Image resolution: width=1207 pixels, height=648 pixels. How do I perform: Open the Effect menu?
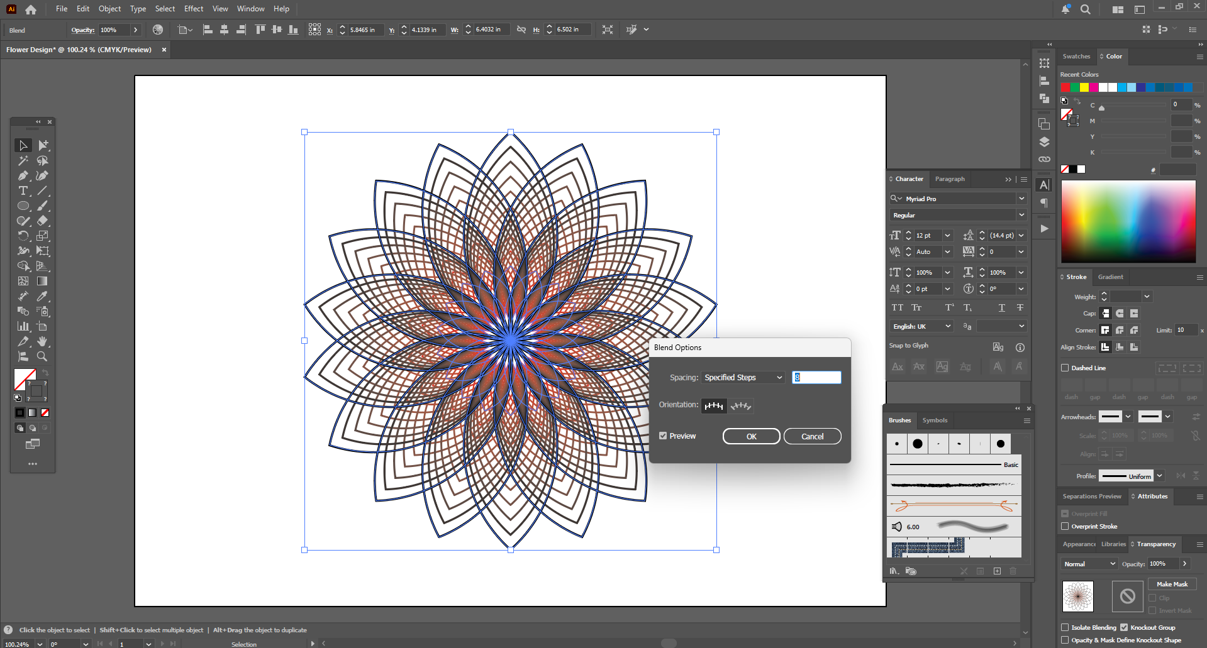click(x=193, y=9)
